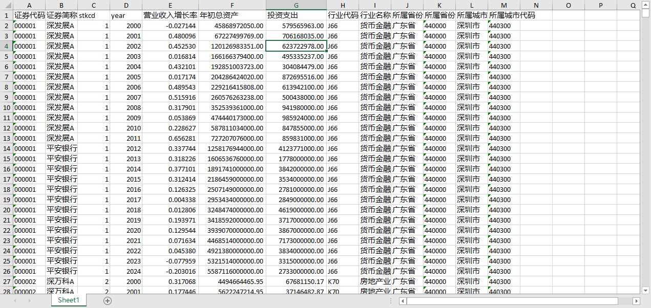
Task: Select cell with value 4619000000.00
Action: [x=296, y=210]
